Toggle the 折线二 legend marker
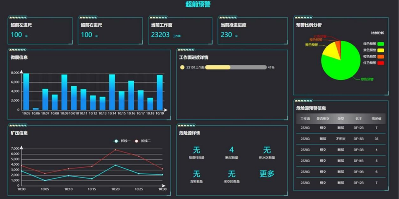The width and height of the screenshot is (399, 199). pyautogui.click(x=136, y=141)
